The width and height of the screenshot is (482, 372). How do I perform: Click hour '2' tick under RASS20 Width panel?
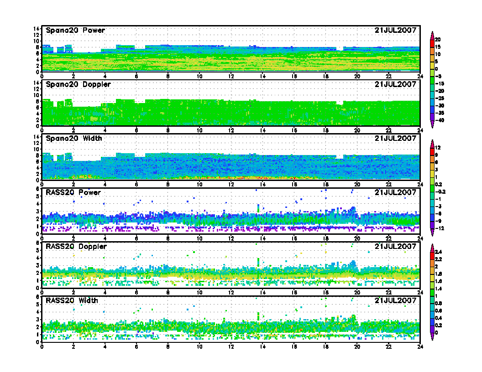(x=73, y=346)
